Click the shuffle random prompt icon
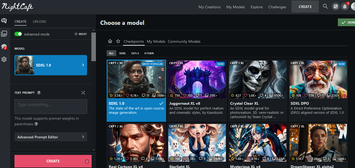Viewport: 355px width, 168px height. (x=83, y=93)
